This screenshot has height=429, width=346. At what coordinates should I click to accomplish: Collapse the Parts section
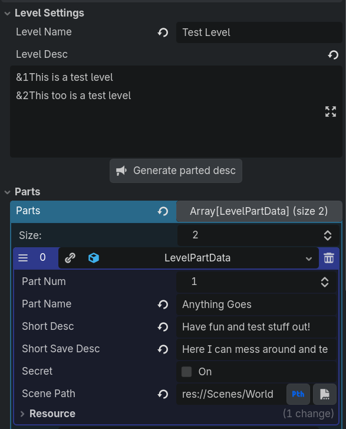coord(8,192)
